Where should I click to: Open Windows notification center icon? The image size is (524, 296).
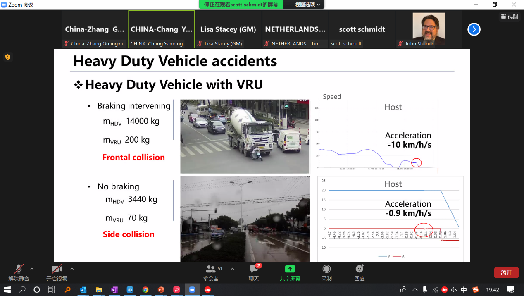[x=510, y=290]
